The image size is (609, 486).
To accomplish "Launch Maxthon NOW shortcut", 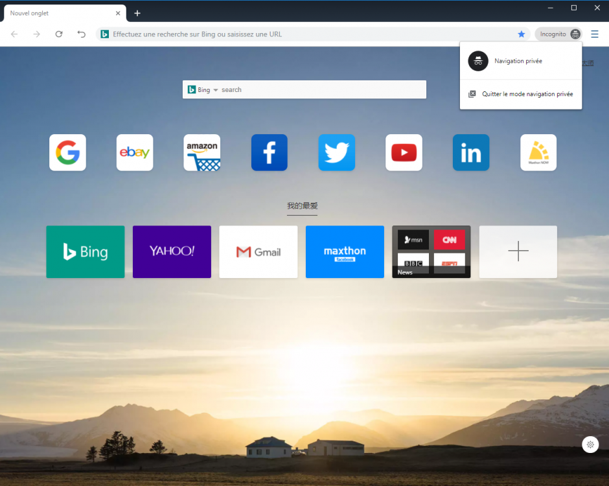I will [538, 152].
